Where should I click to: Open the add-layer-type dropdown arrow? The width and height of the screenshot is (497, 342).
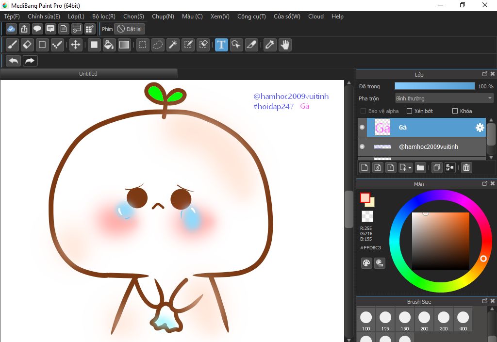tap(410, 167)
